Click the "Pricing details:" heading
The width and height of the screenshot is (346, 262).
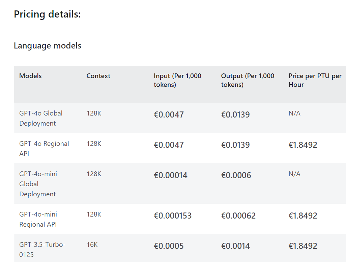(x=47, y=14)
